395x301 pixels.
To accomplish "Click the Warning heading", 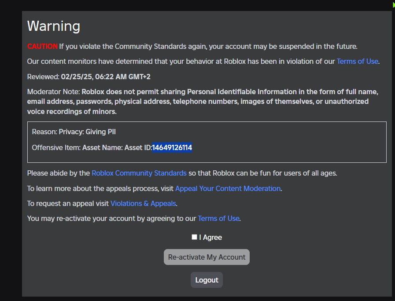I will [54, 26].
